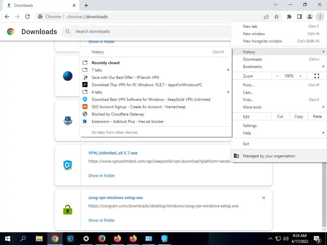Open a new tab with the plus button
327x245 pixels.
pyautogui.click(x=86, y=5)
